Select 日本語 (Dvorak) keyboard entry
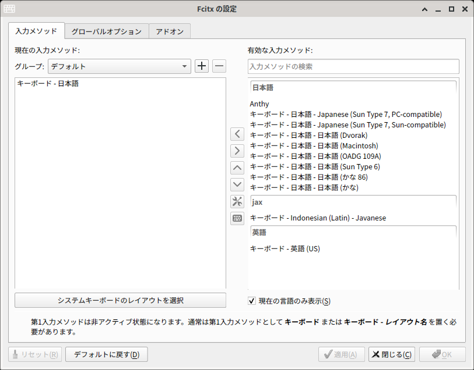The width and height of the screenshot is (474, 370). point(353,135)
